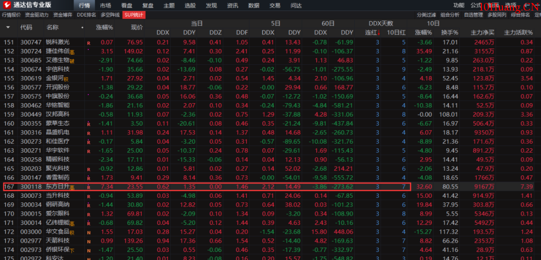This screenshot has width=541, height=260.
Task: Click the dot marker column header beside 名称
Action: [82, 27]
